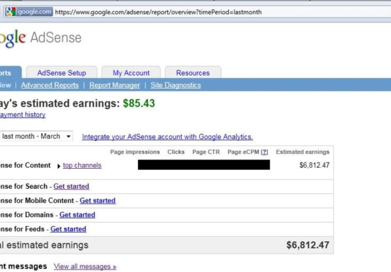The height and width of the screenshot is (272, 391).
Task: Click the Estimated earnings column header
Action: [x=302, y=152]
